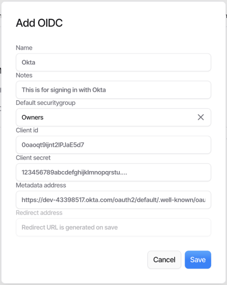Click into the Name field containing Okta
Image resolution: width=227 pixels, height=285 pixels.
[x=113, y=62]
